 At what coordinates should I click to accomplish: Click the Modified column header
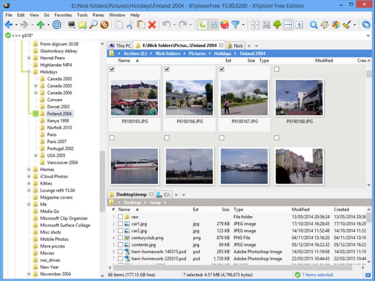pyautogui.click(x=324, y=61)
